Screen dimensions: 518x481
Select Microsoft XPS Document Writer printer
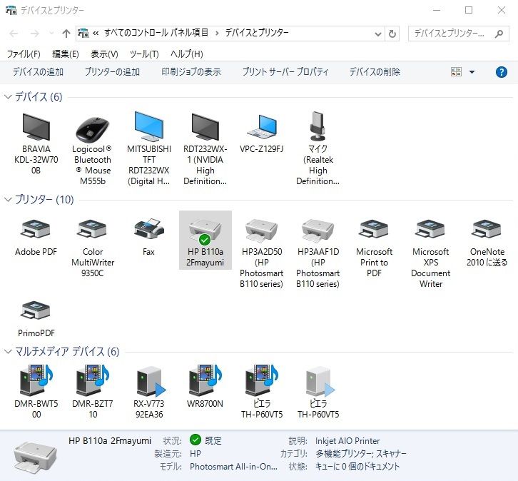coord(430,229)
